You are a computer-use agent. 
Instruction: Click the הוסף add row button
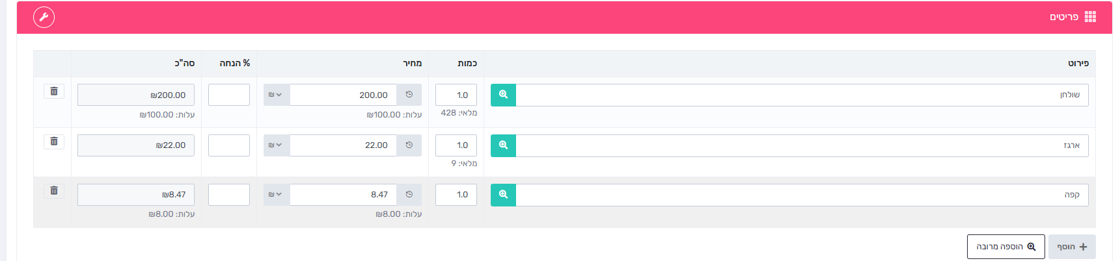[1072, 247]
